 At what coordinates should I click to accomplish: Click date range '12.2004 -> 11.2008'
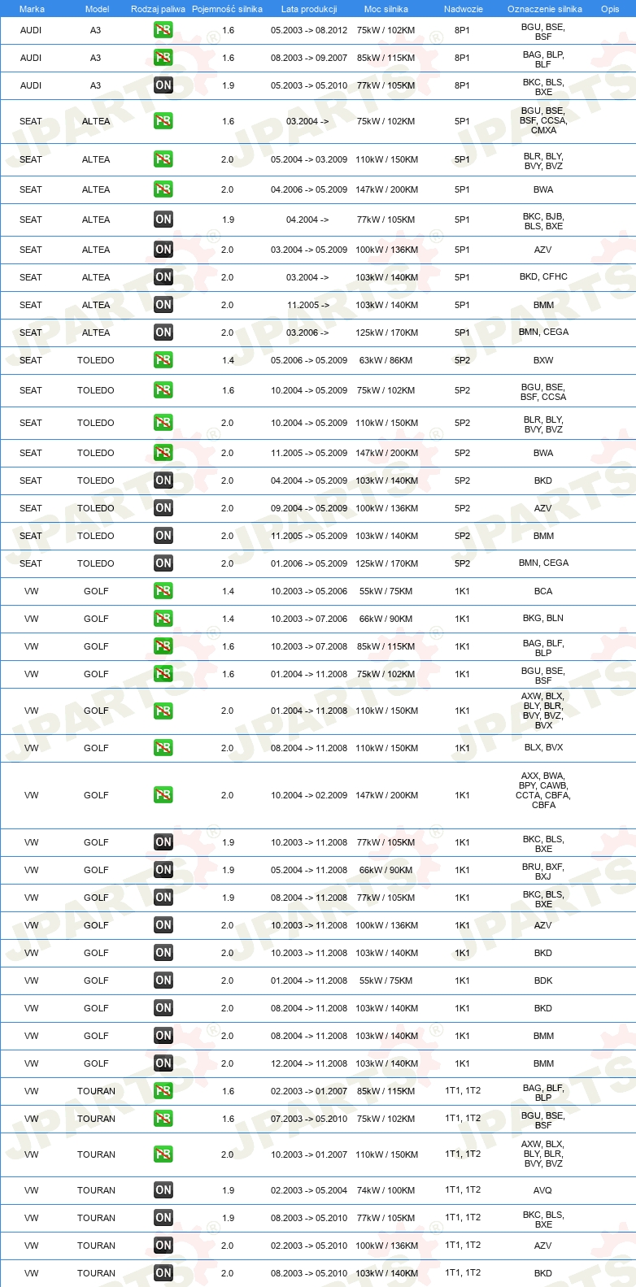pos(309,1063)
